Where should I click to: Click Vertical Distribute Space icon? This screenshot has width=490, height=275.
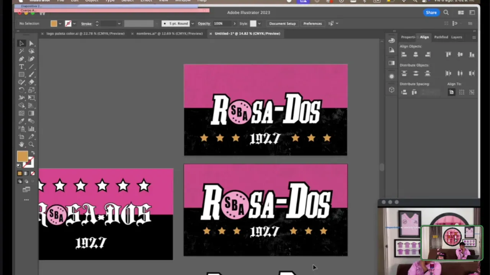coord(404,92)
